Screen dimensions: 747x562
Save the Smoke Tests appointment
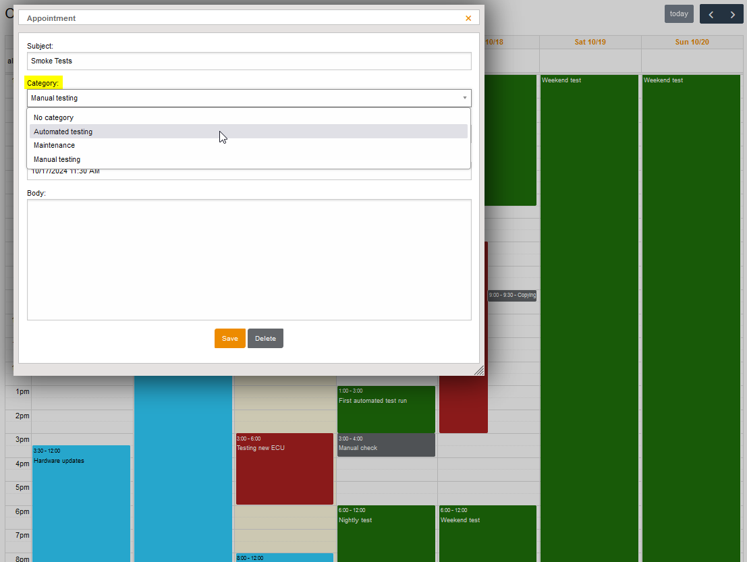pyautogui.click(x=229, y=338)
